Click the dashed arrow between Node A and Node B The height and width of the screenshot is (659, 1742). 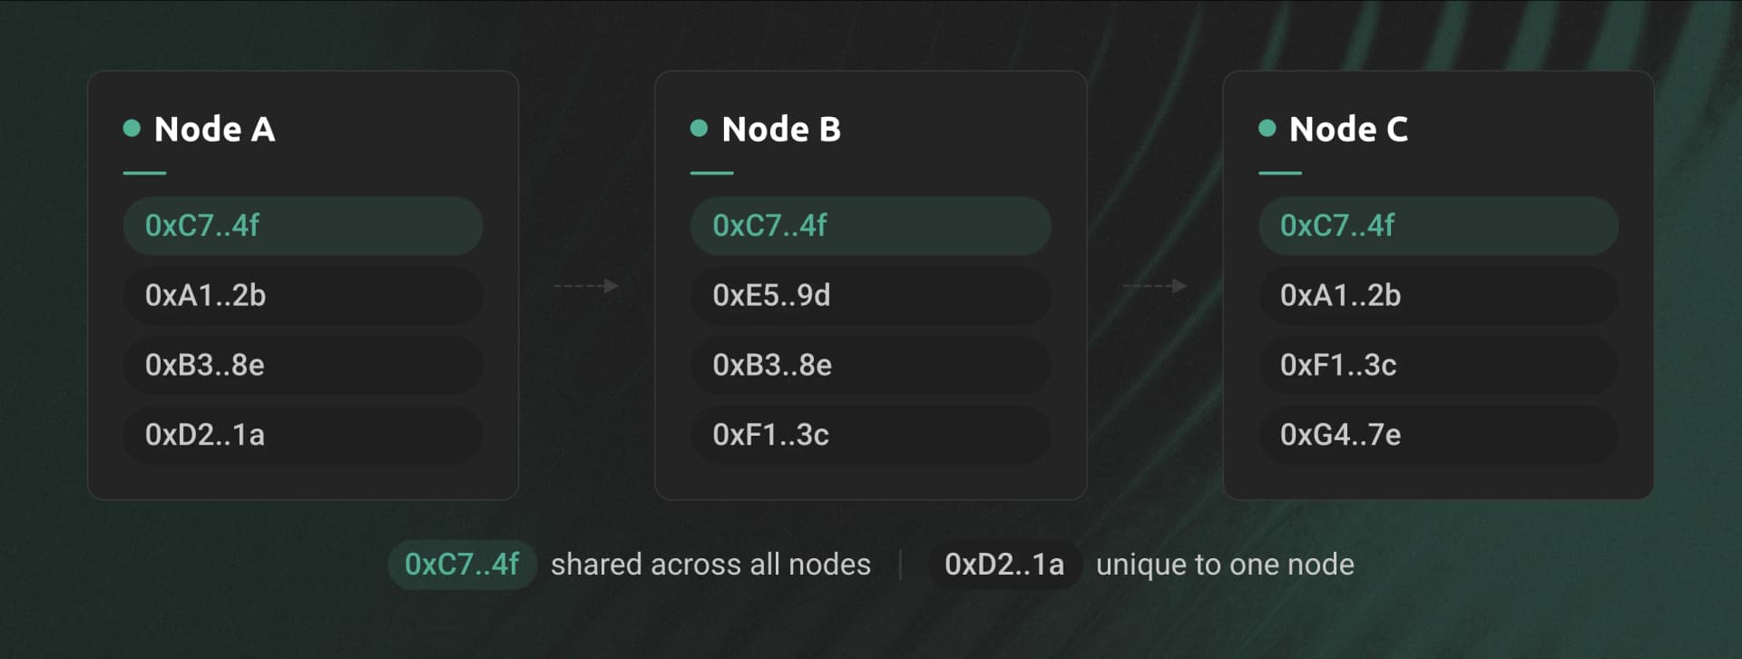[x=586, y=286]
